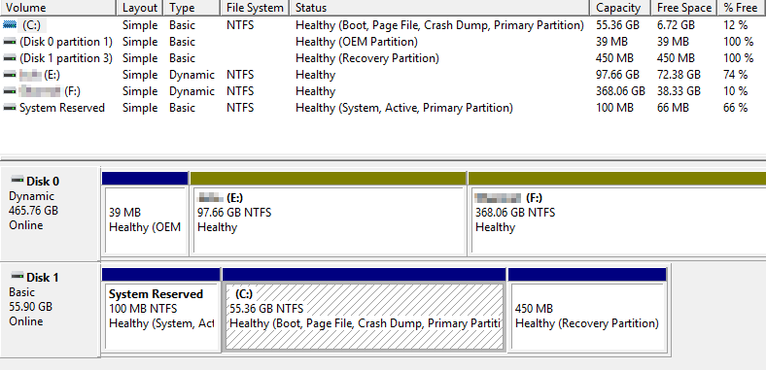
Task: Select the 450 MB Recovery Partition block
Action: [x=588, y=309]
